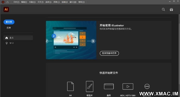Minimize the Illustrator window
Screen dimensions: 180x97
point(170,1)
